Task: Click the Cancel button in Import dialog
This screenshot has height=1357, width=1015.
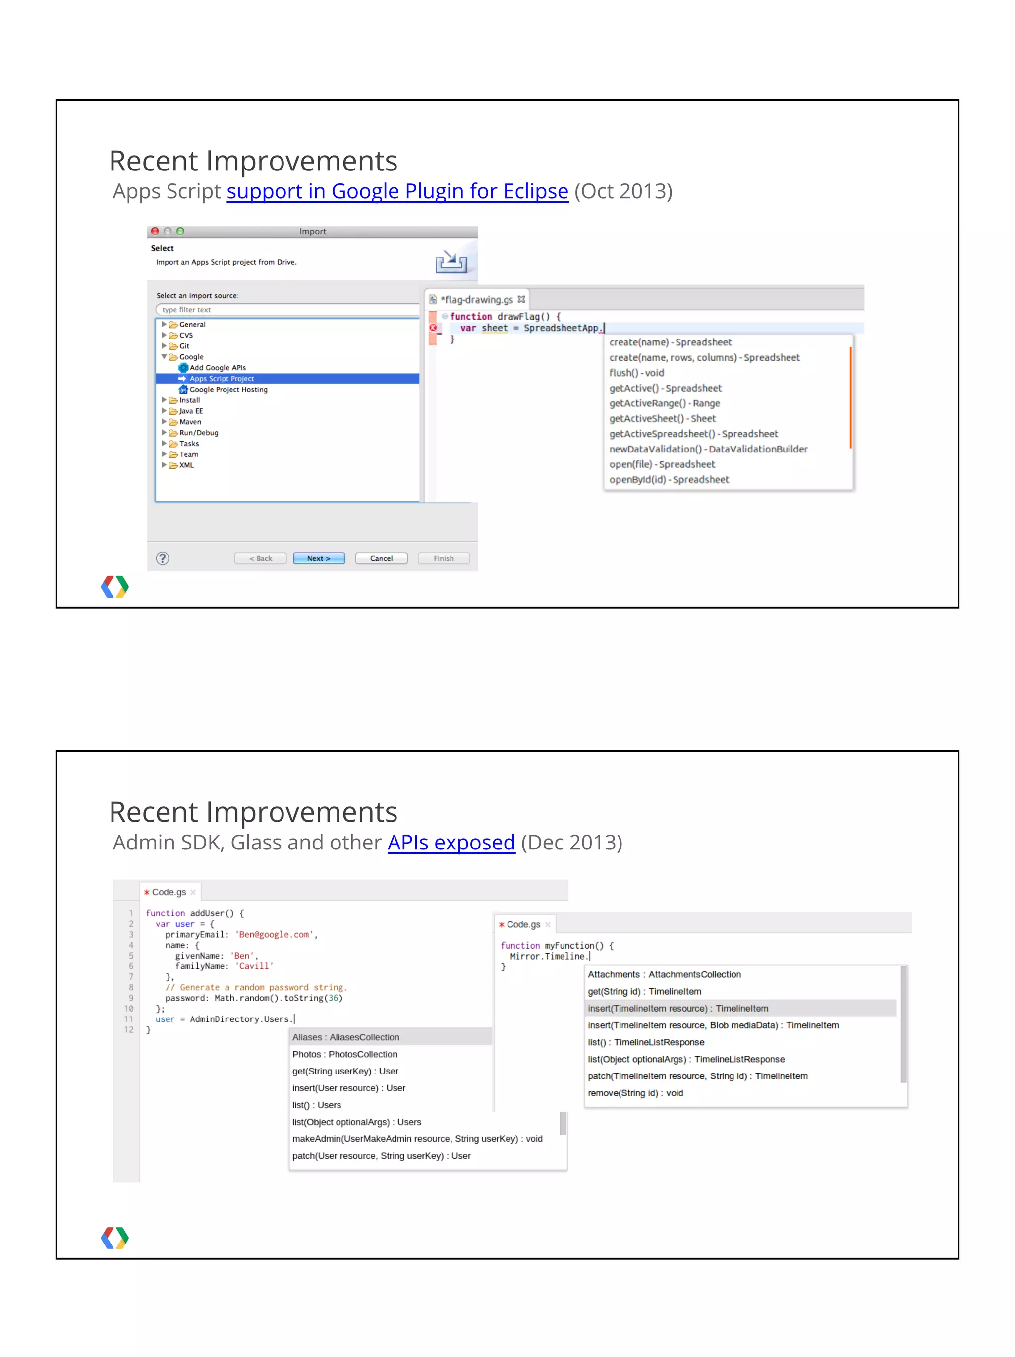Action: pos(381,558)
